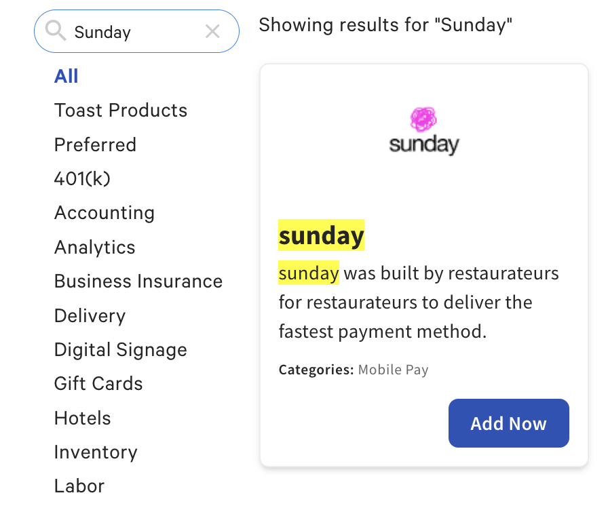This screenshot has height=510, width=608.
Task: Select the Analytics category
Action: tap(95, 248)
